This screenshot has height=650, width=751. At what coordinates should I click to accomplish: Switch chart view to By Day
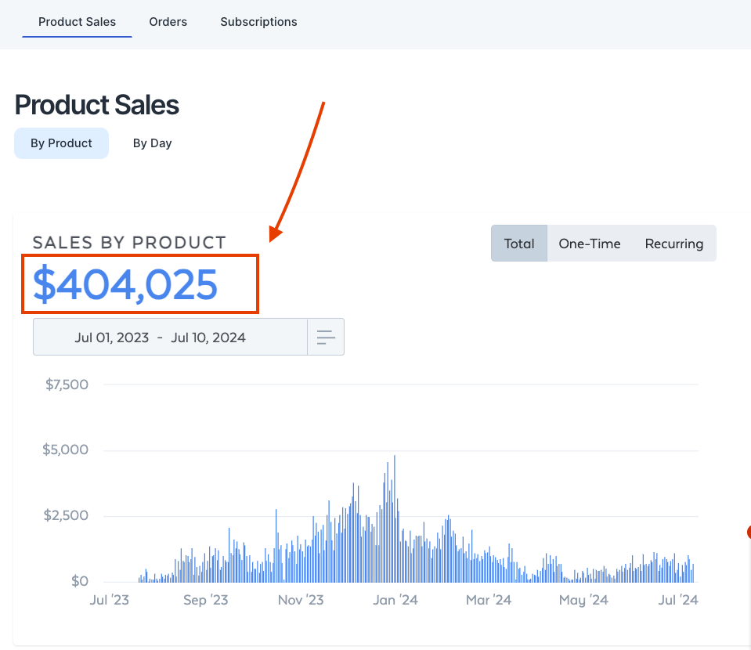152,143
